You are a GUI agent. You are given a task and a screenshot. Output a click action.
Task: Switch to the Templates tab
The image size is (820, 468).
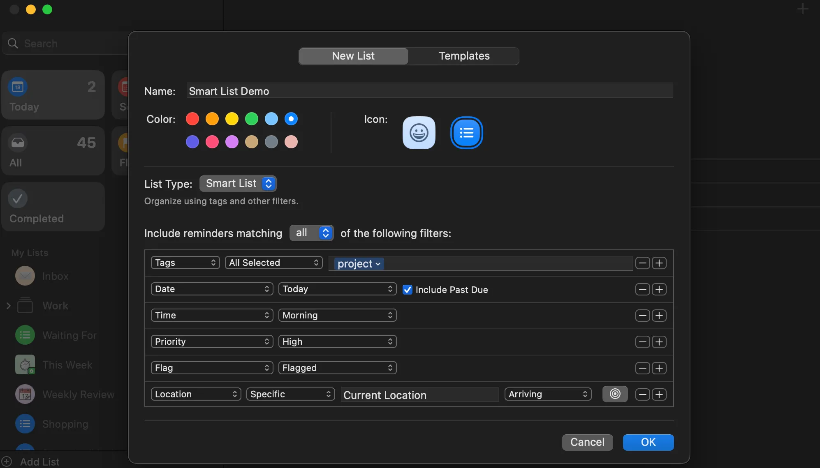pos(464,56)
